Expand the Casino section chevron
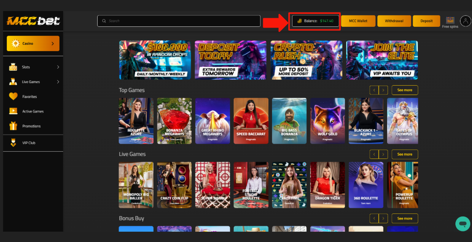This screenshot has height=242, width=472. coord(52,43)
